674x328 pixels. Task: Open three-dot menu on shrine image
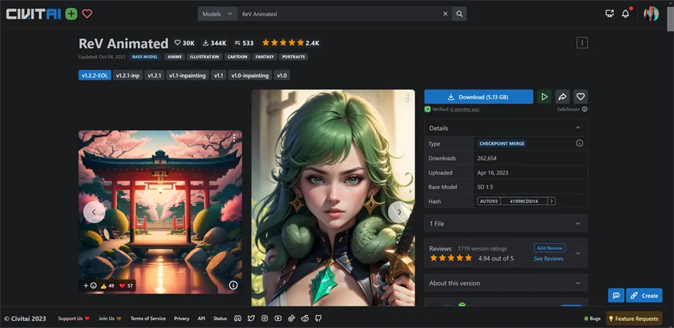click(x=234, y=138)
